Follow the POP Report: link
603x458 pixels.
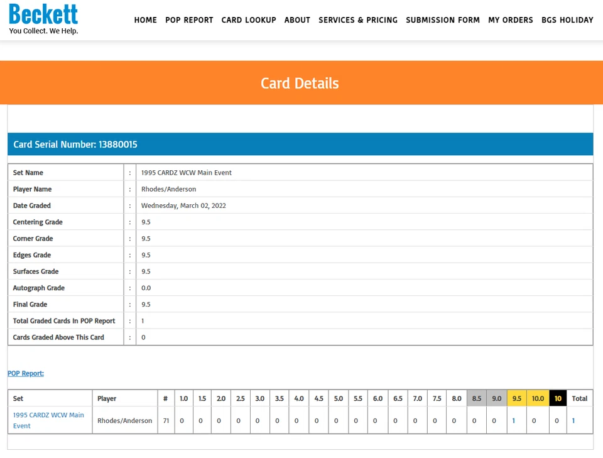[x=26, y=373]
